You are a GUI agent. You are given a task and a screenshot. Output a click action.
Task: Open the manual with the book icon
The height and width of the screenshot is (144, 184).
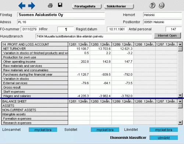coord(161,6)
